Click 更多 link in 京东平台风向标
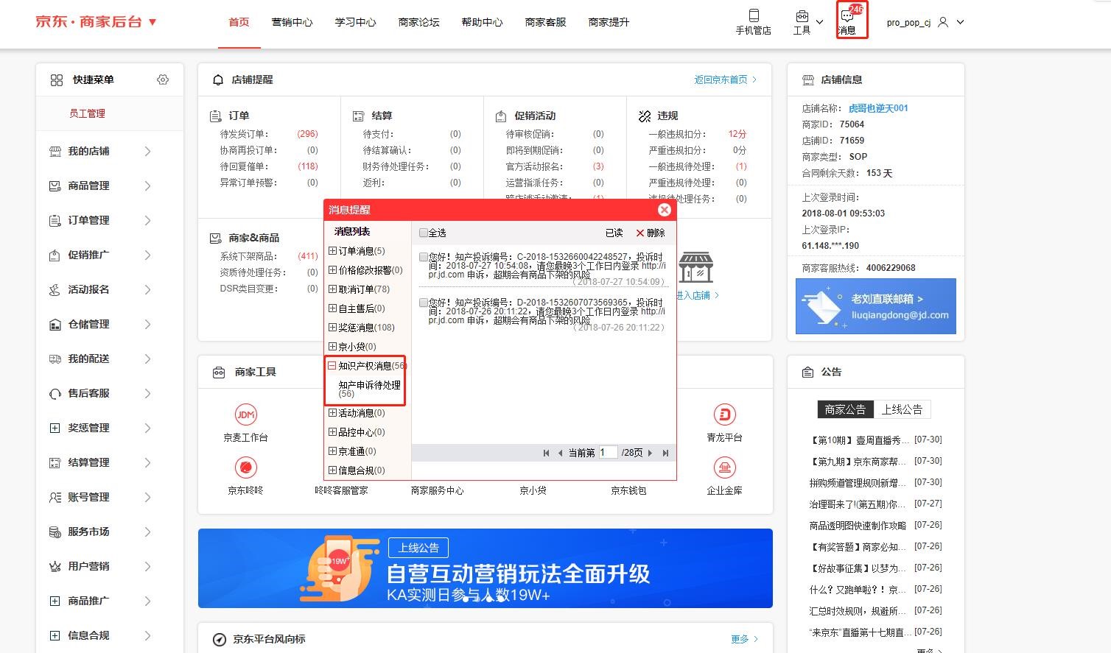The image size is (1111, 653). click(x=744, y=639)
